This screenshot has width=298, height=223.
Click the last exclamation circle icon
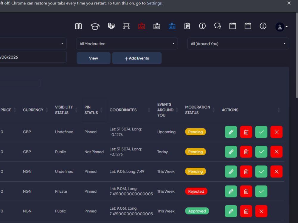(x=263, y=26)
